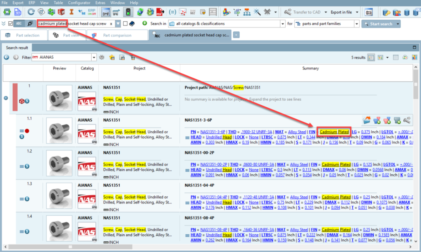Screen dimensions: 421x252
Task: Open the AIANAS filter dropdown
Action: click(94, 58)
